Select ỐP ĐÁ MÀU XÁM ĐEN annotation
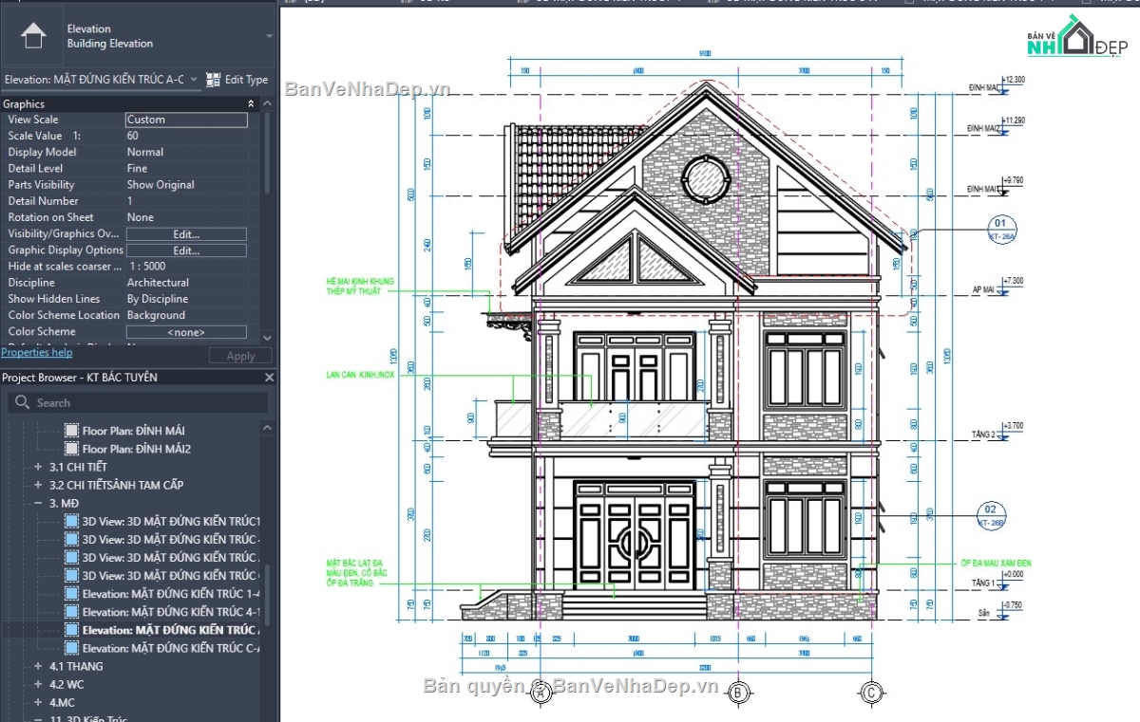The image size is (1140, 722). (x=995, y=563)
